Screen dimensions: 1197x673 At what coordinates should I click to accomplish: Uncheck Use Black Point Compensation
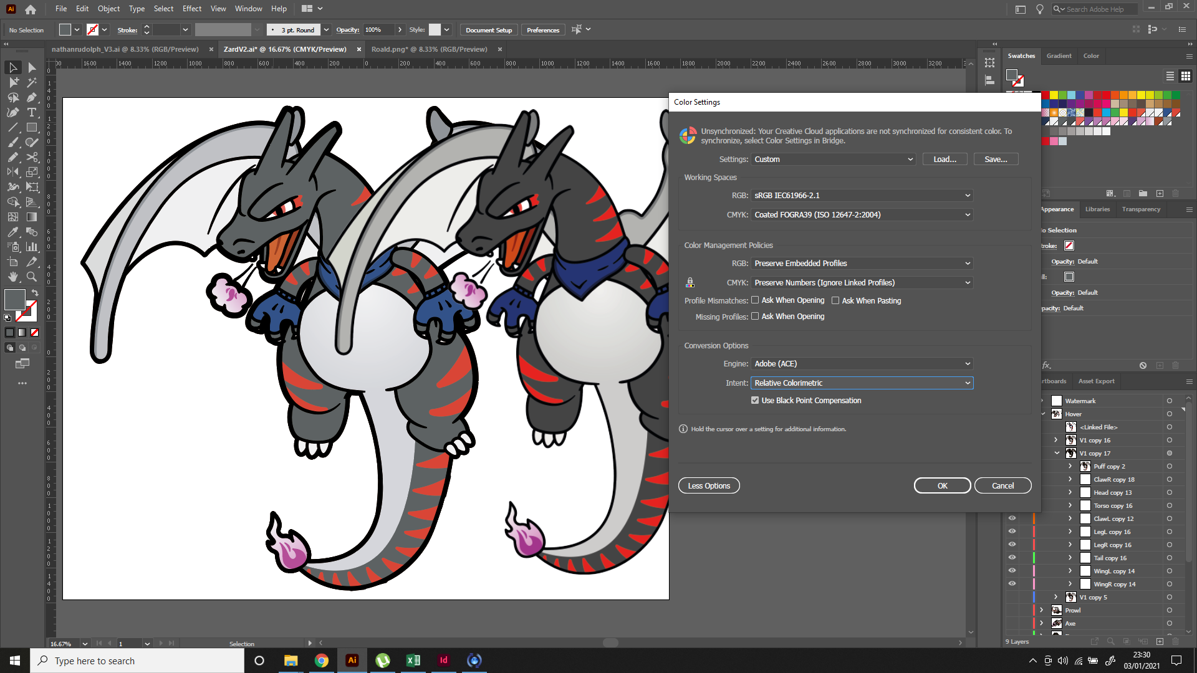click(x=755, y=401)
